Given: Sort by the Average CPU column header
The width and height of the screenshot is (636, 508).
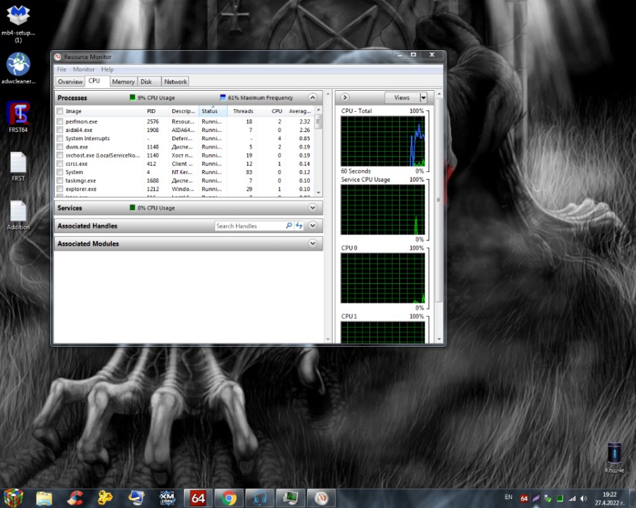Looking at the screenshot, I should [x=299, y=111].
